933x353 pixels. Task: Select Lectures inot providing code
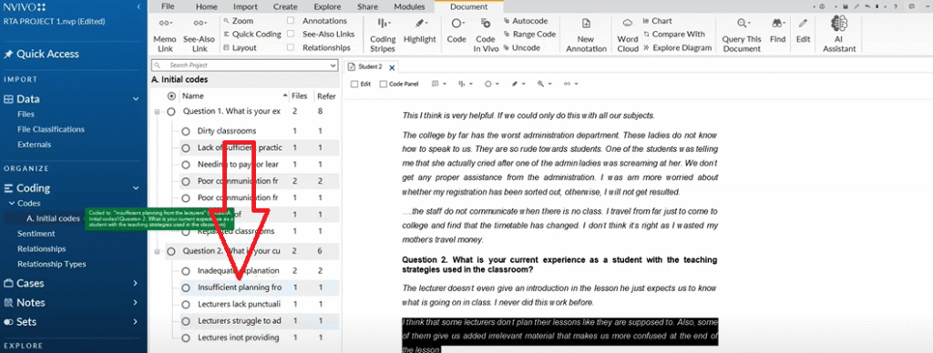(x=238, y=338)
